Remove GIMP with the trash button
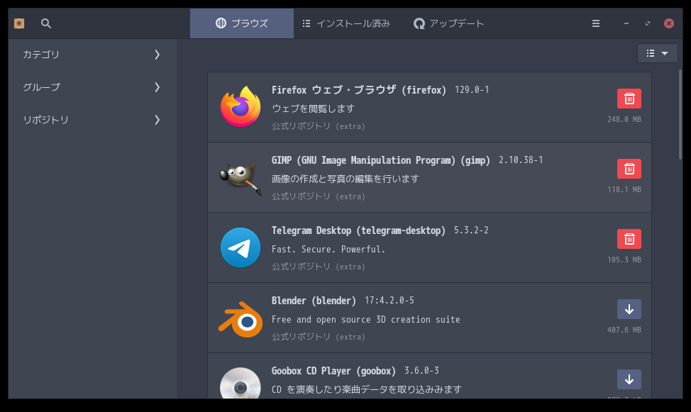 pos(629,169)
